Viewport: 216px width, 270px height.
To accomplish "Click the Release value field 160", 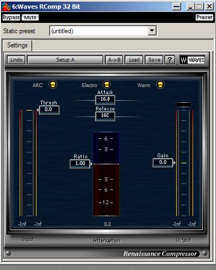I will [105, 115].
